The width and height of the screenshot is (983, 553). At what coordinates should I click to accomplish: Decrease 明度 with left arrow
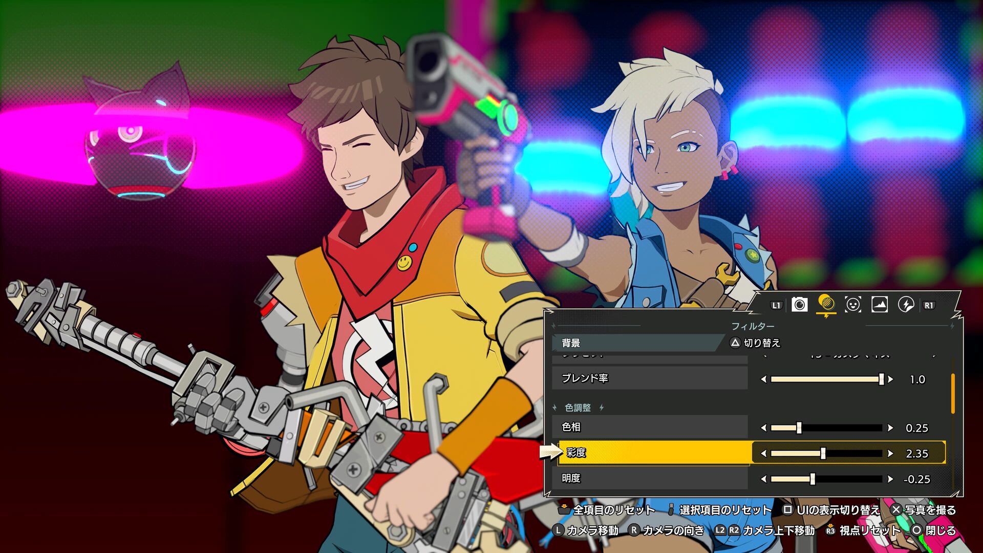point(764,479)
